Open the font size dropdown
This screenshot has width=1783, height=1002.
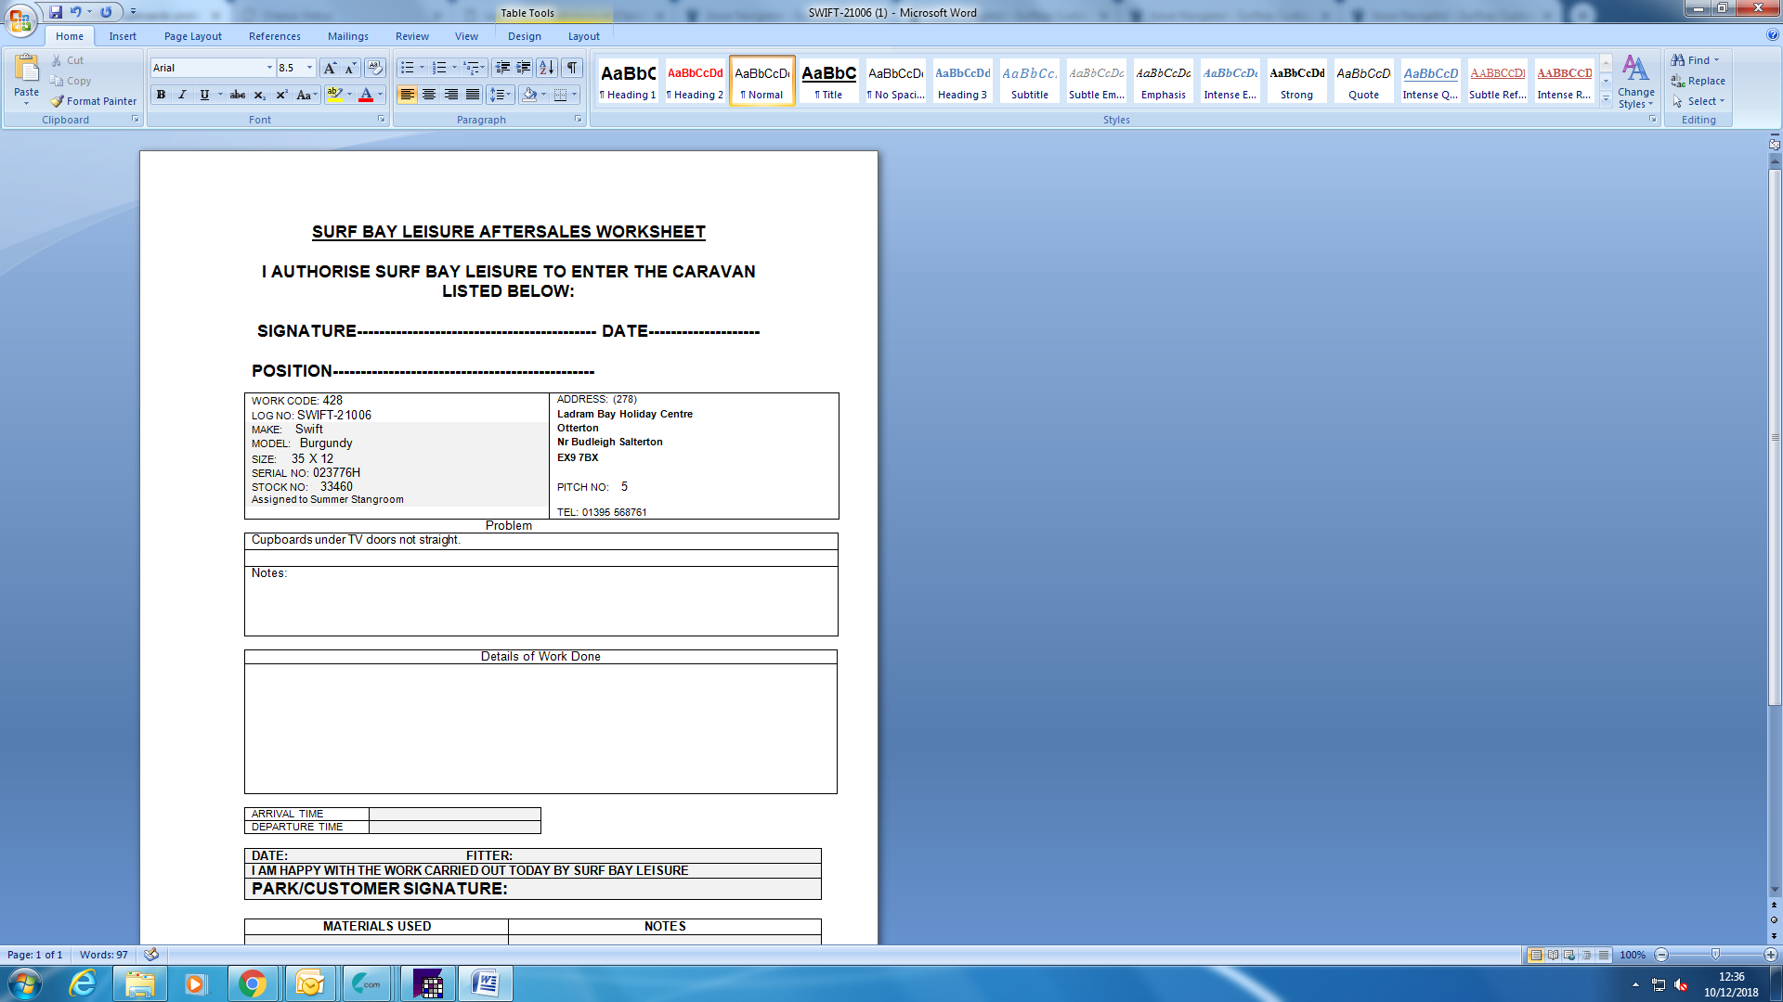point(309,68)
